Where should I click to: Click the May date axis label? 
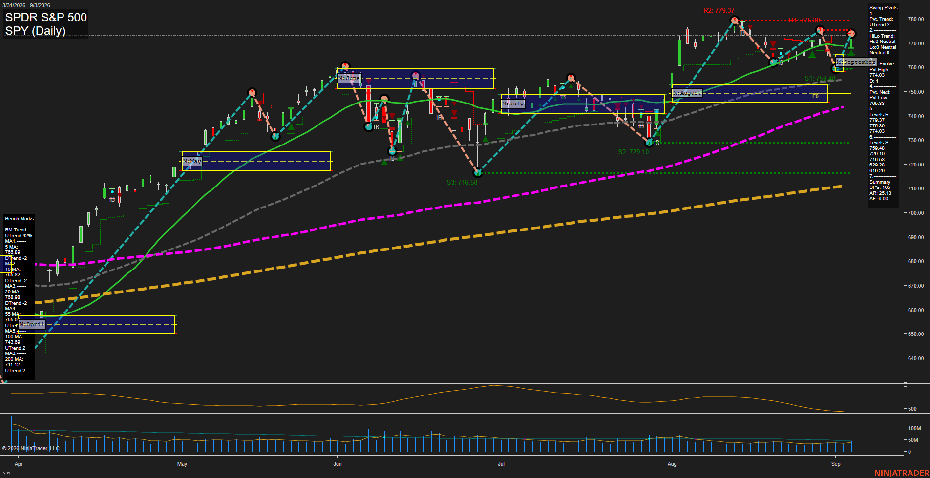(x=182, y=464)
